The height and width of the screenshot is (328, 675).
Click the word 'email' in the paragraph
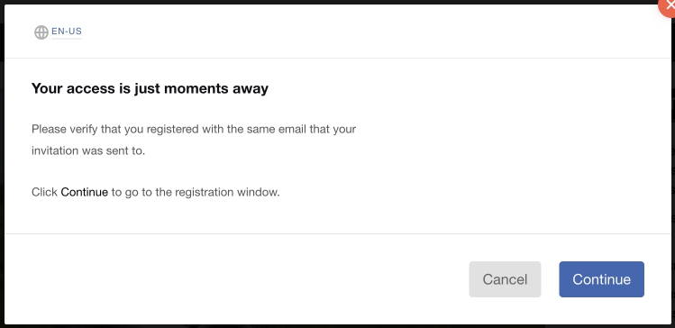pyautogui.click(x=292, y=129)
